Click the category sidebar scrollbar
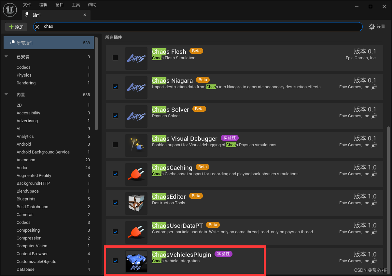Image resolution: width=392 pixels, height=276 pixels. (96, 83)
